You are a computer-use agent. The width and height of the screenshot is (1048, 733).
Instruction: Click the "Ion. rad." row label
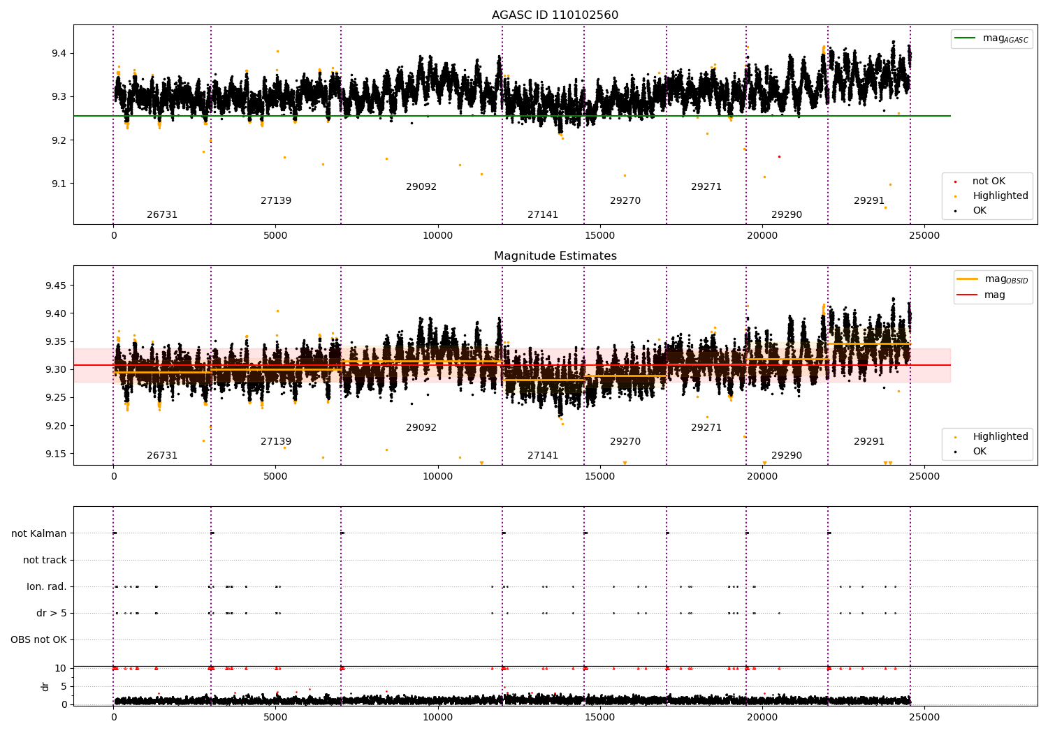click(47, 587)
